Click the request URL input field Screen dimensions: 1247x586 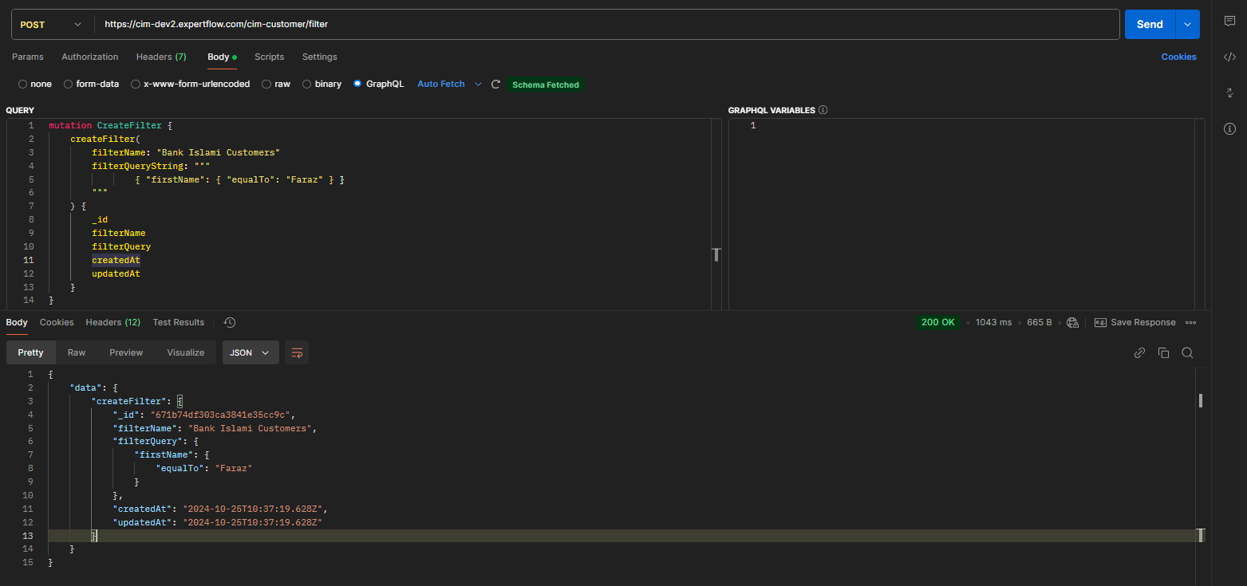606,25
